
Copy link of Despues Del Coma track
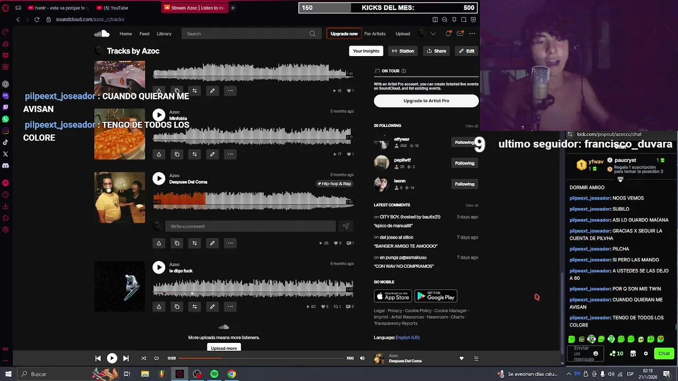(177, 243)
